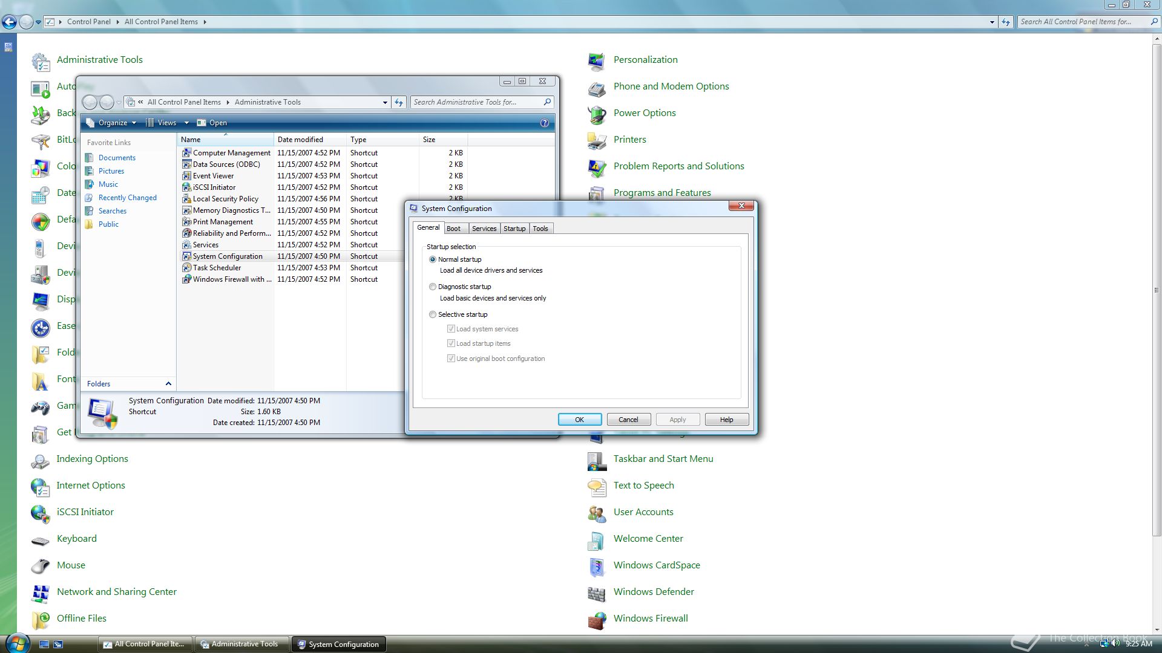1162x653 pixels.
Task: Switch to the Tools tab
Action: pos(540,229)
